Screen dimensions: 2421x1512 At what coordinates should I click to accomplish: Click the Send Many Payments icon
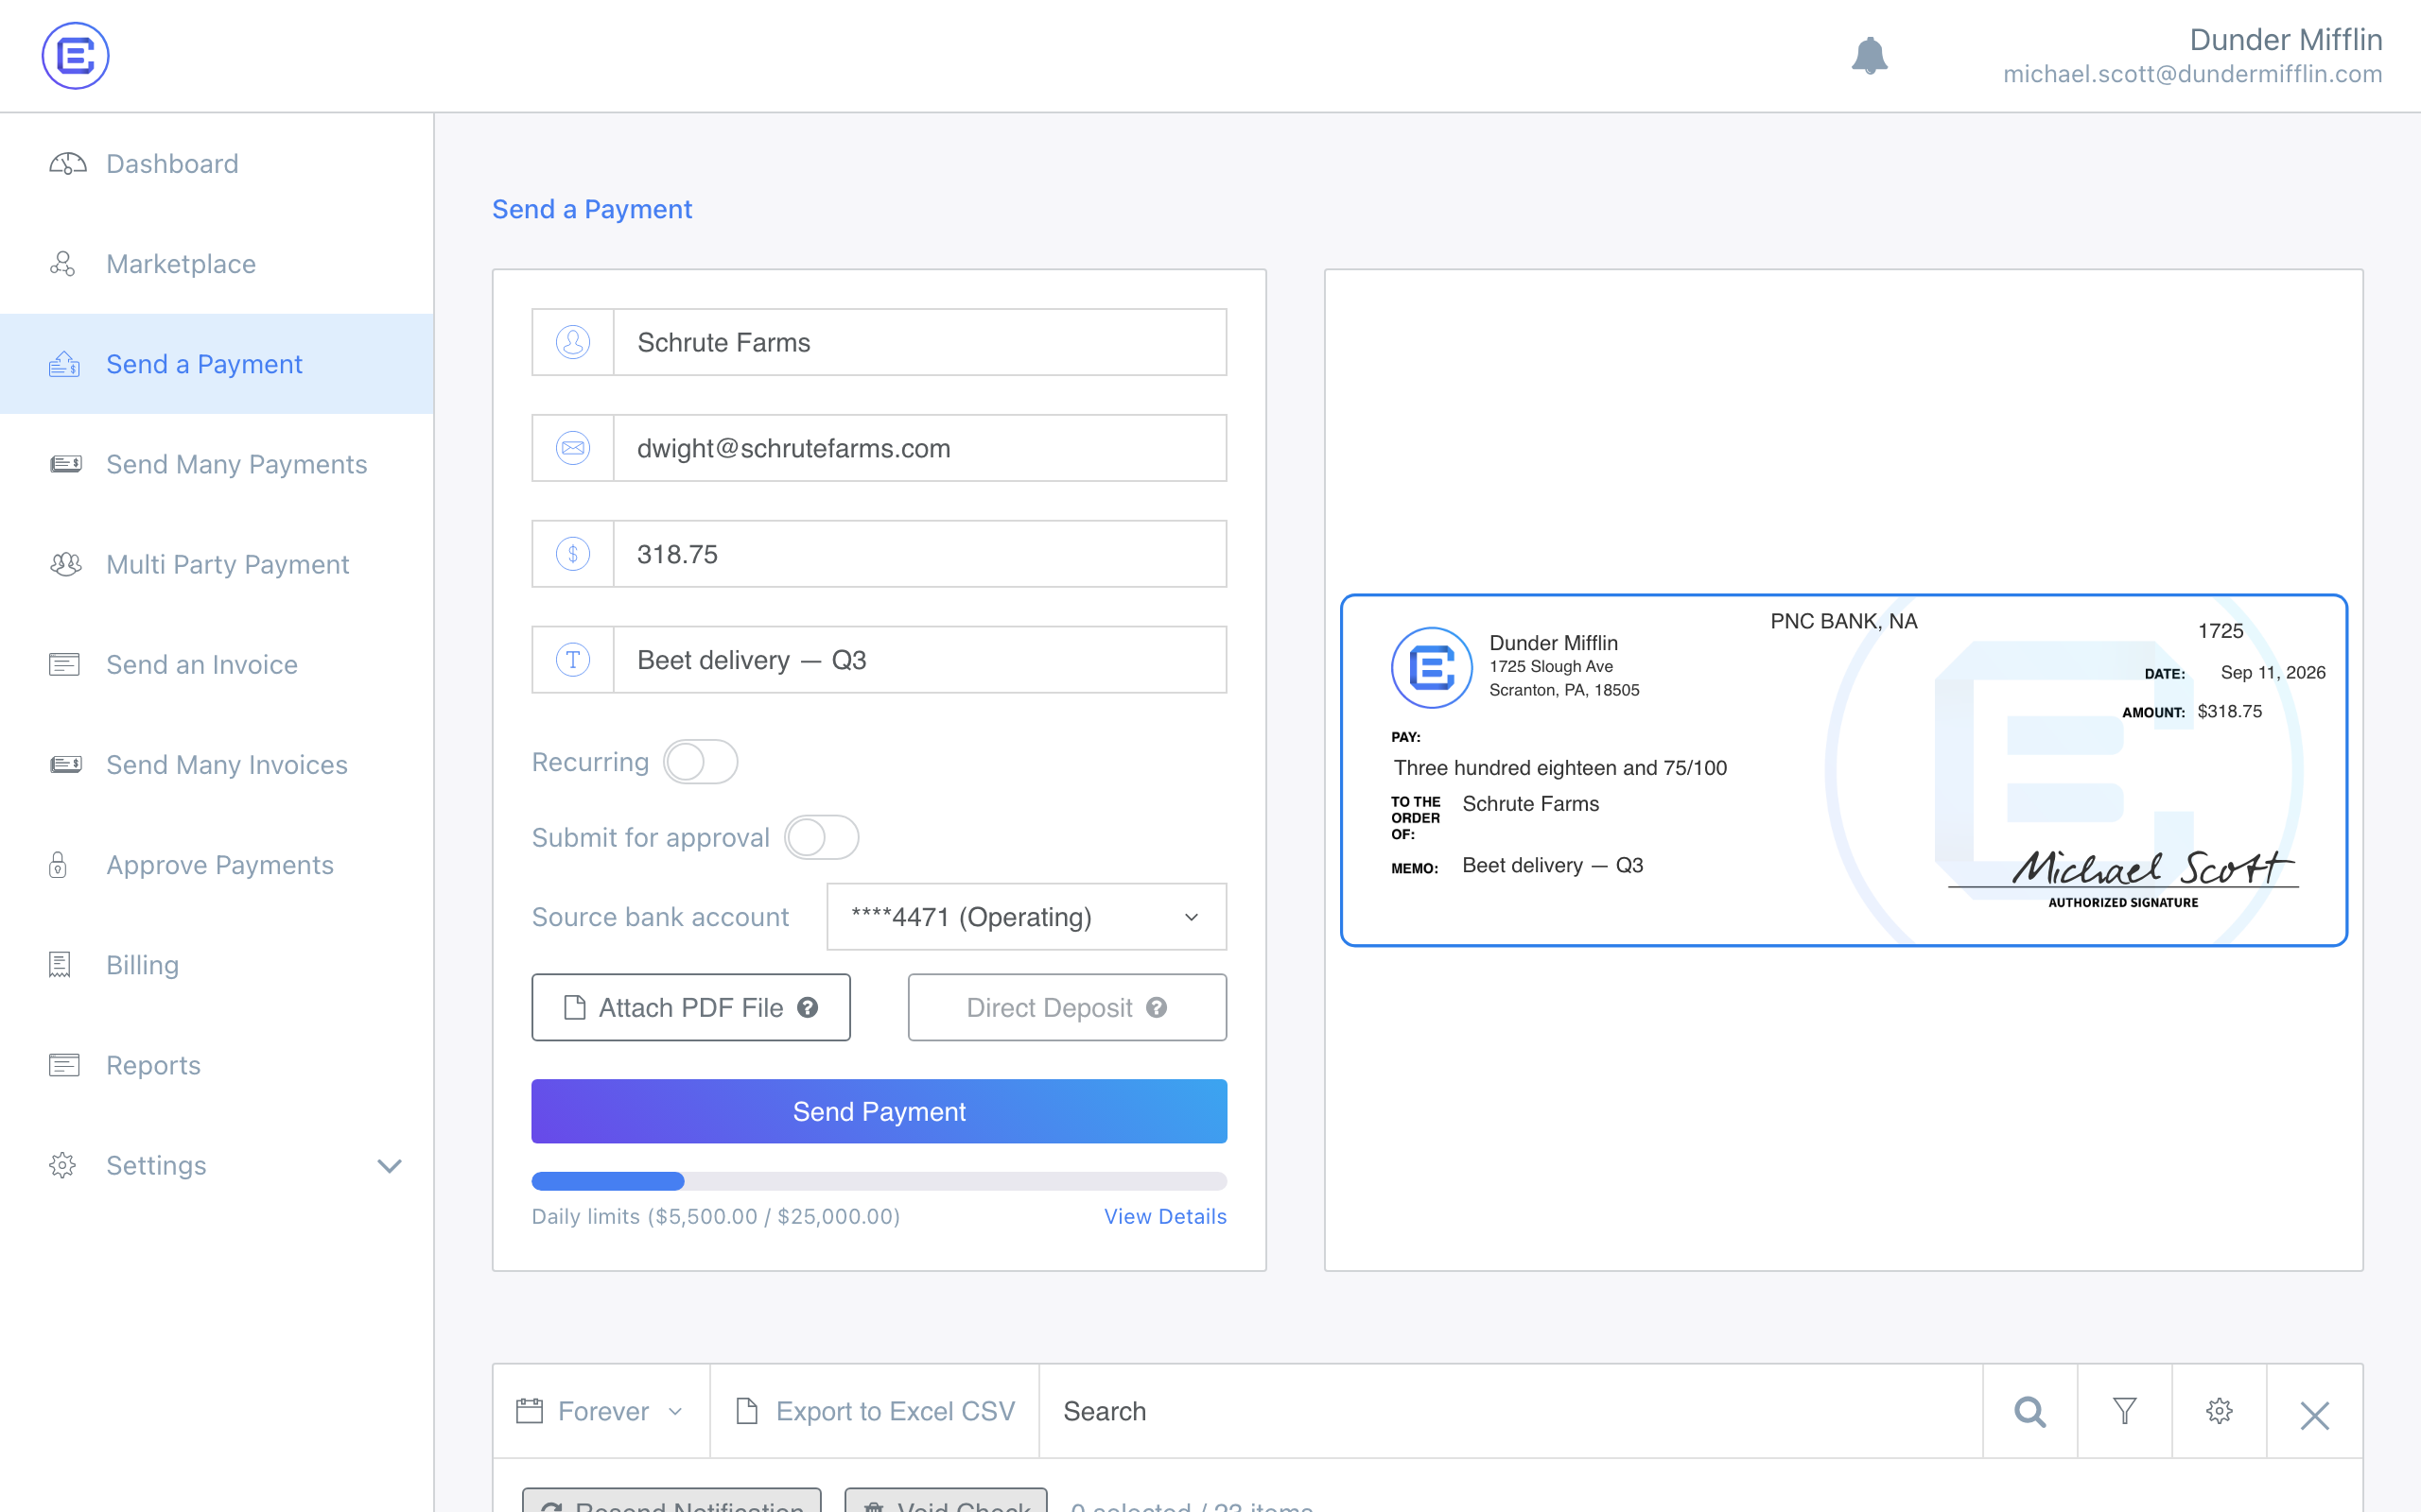click(66, 464)
